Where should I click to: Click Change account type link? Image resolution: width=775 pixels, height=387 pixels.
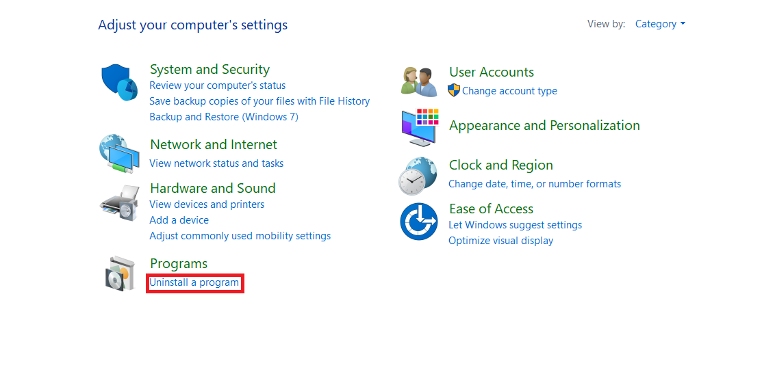click(x=509, y=91)
